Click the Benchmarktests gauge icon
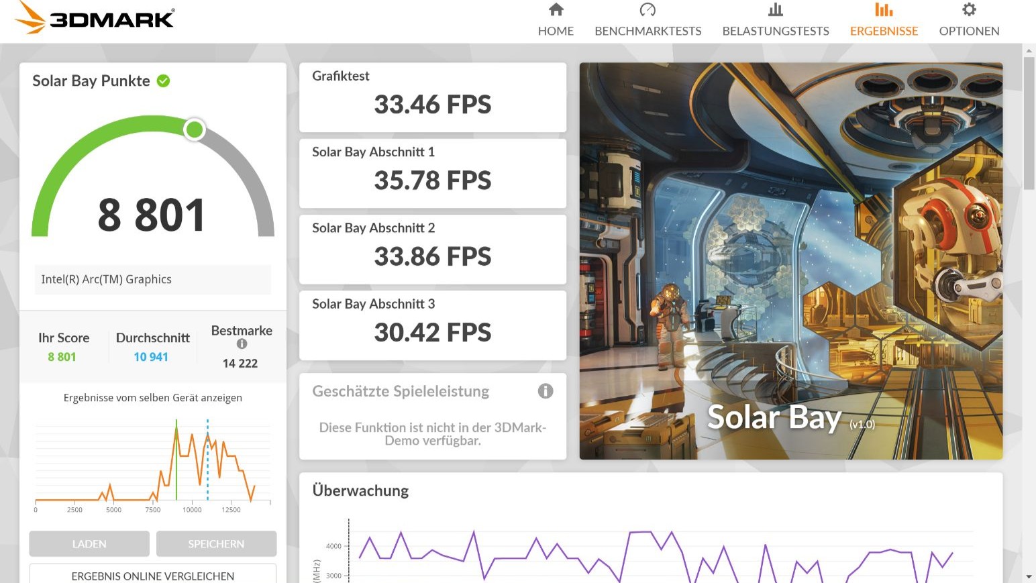Screen dimensions: 1036x583 (x=647, y=10)
